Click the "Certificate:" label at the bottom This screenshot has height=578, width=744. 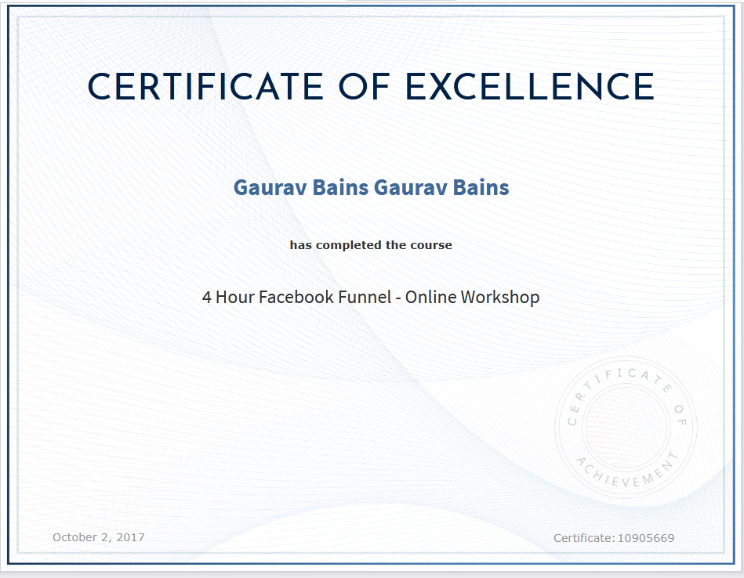(x=583, y=538)
